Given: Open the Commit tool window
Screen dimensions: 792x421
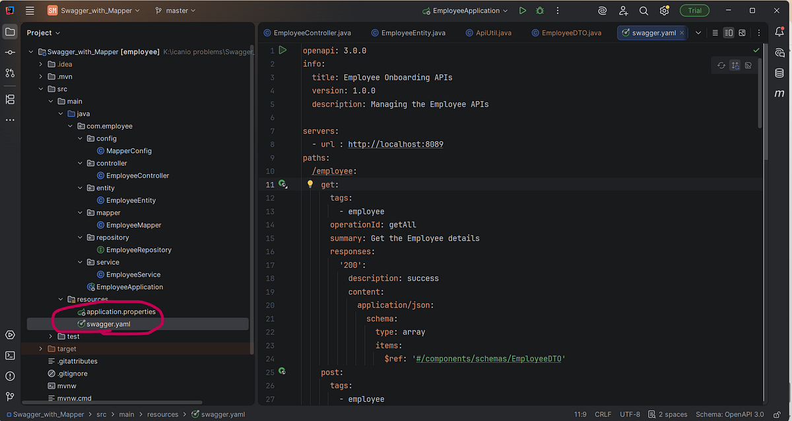Looking at the screenshot, I should [10, 52].
